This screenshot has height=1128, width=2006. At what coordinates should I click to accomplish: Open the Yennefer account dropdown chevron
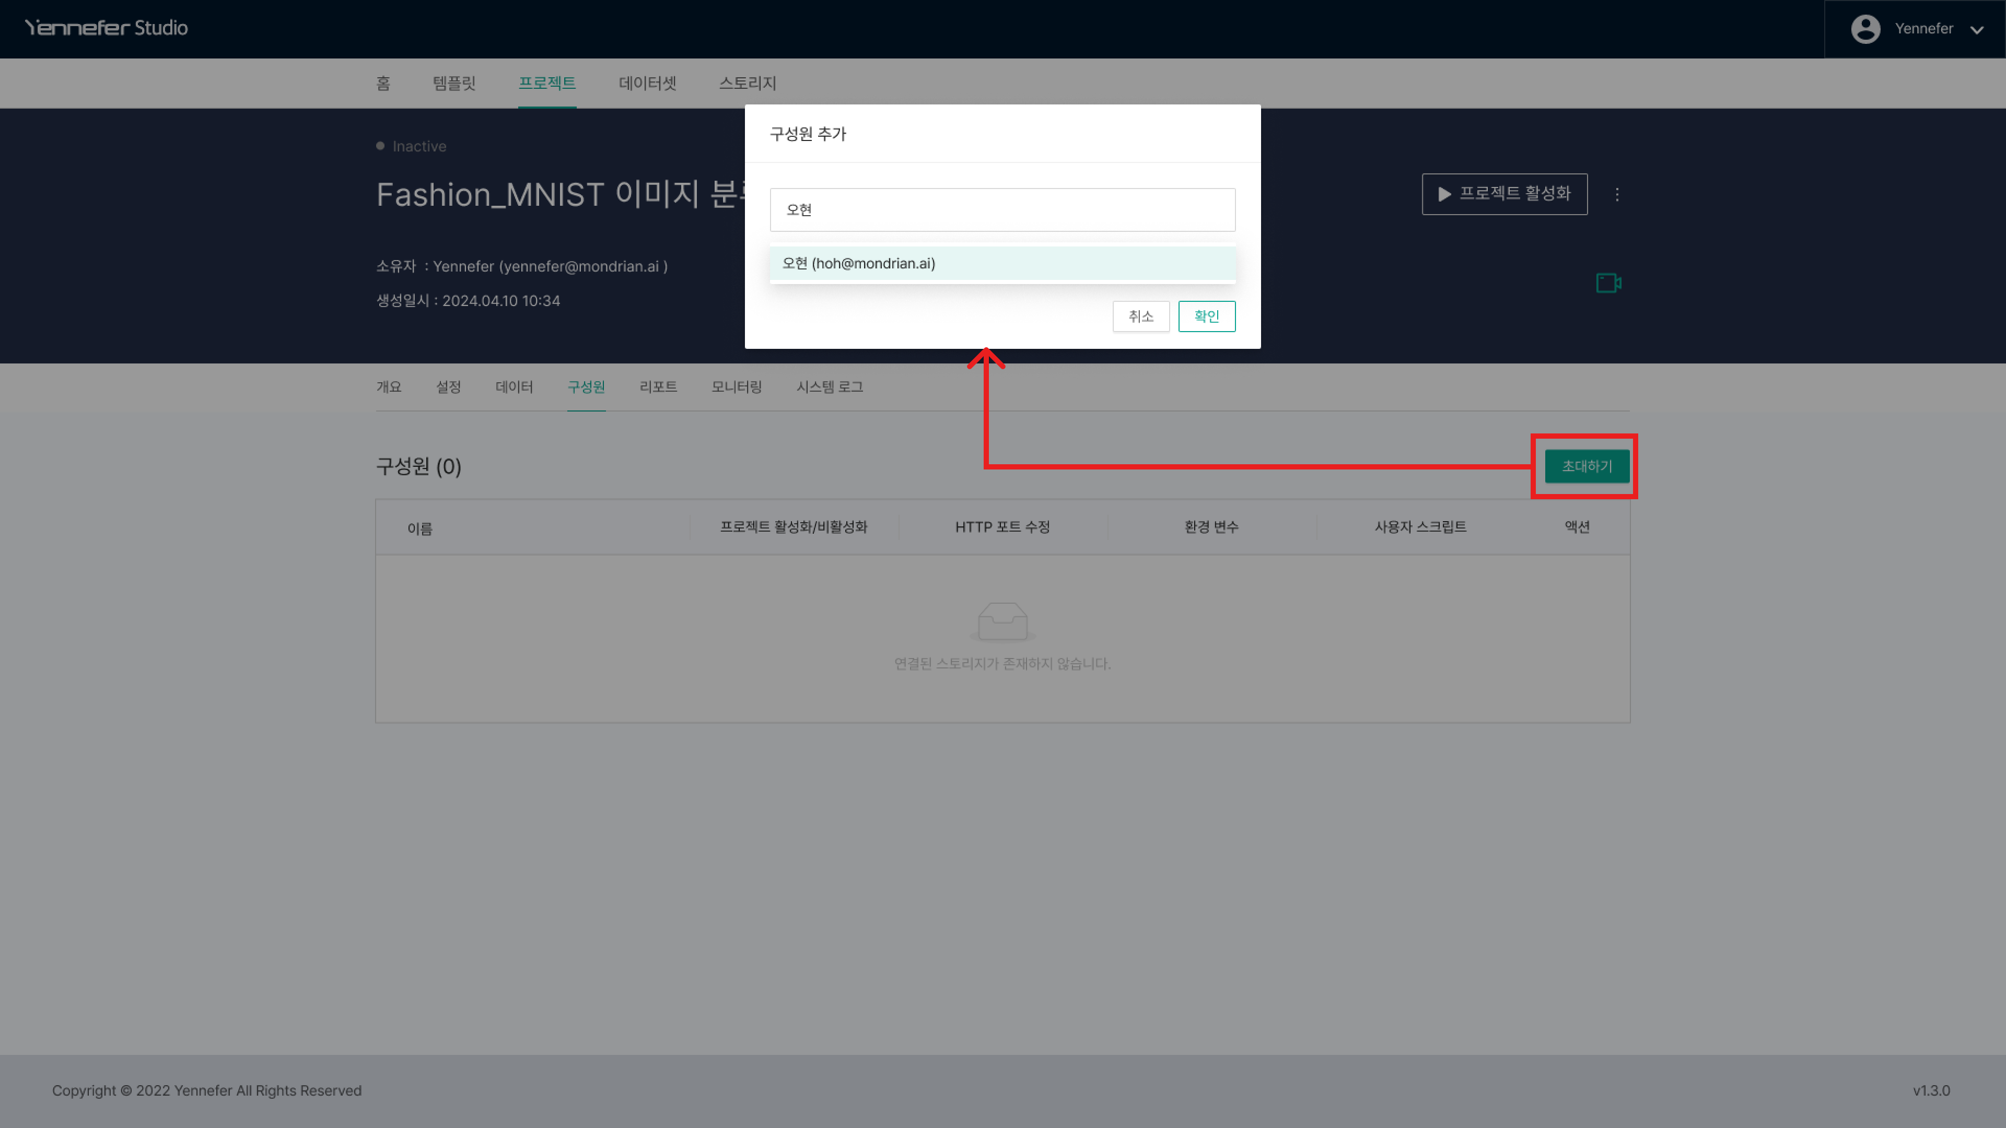click(x=1976, y=30)
